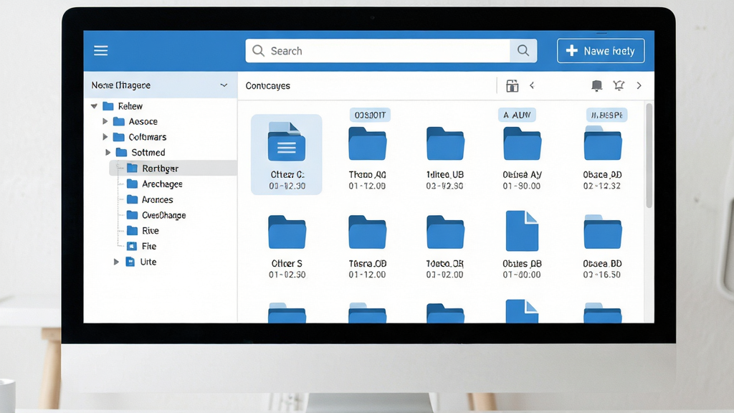Select the highlighted document folder dated 03-02.30
The image size is (734, 413).
tap(287, 155)
